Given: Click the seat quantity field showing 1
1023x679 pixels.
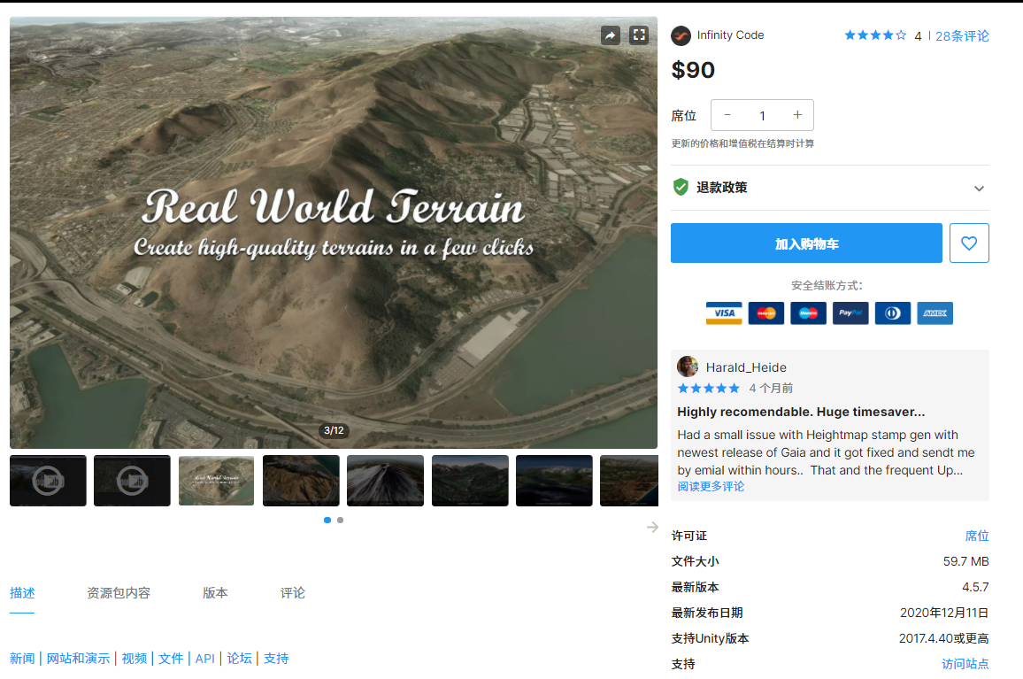Looking at the screenshot, I should click(x=762, y=116).
